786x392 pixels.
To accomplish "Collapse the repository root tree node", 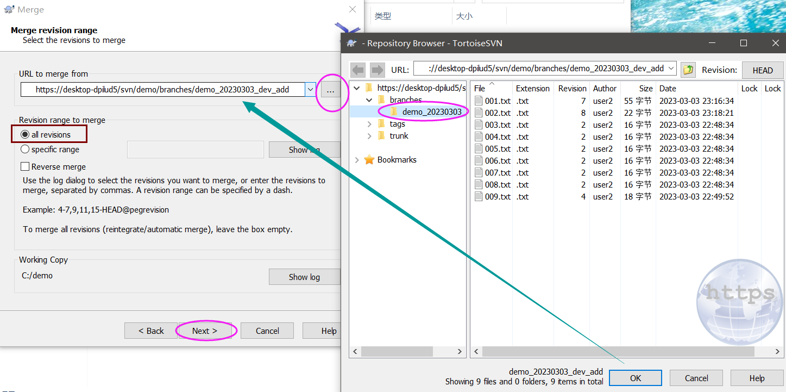I will (356, 88).
